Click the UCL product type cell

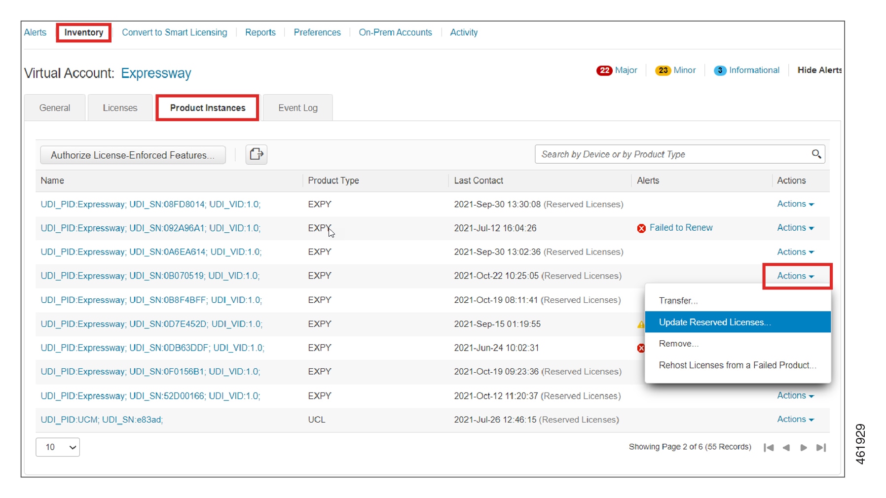317,420
